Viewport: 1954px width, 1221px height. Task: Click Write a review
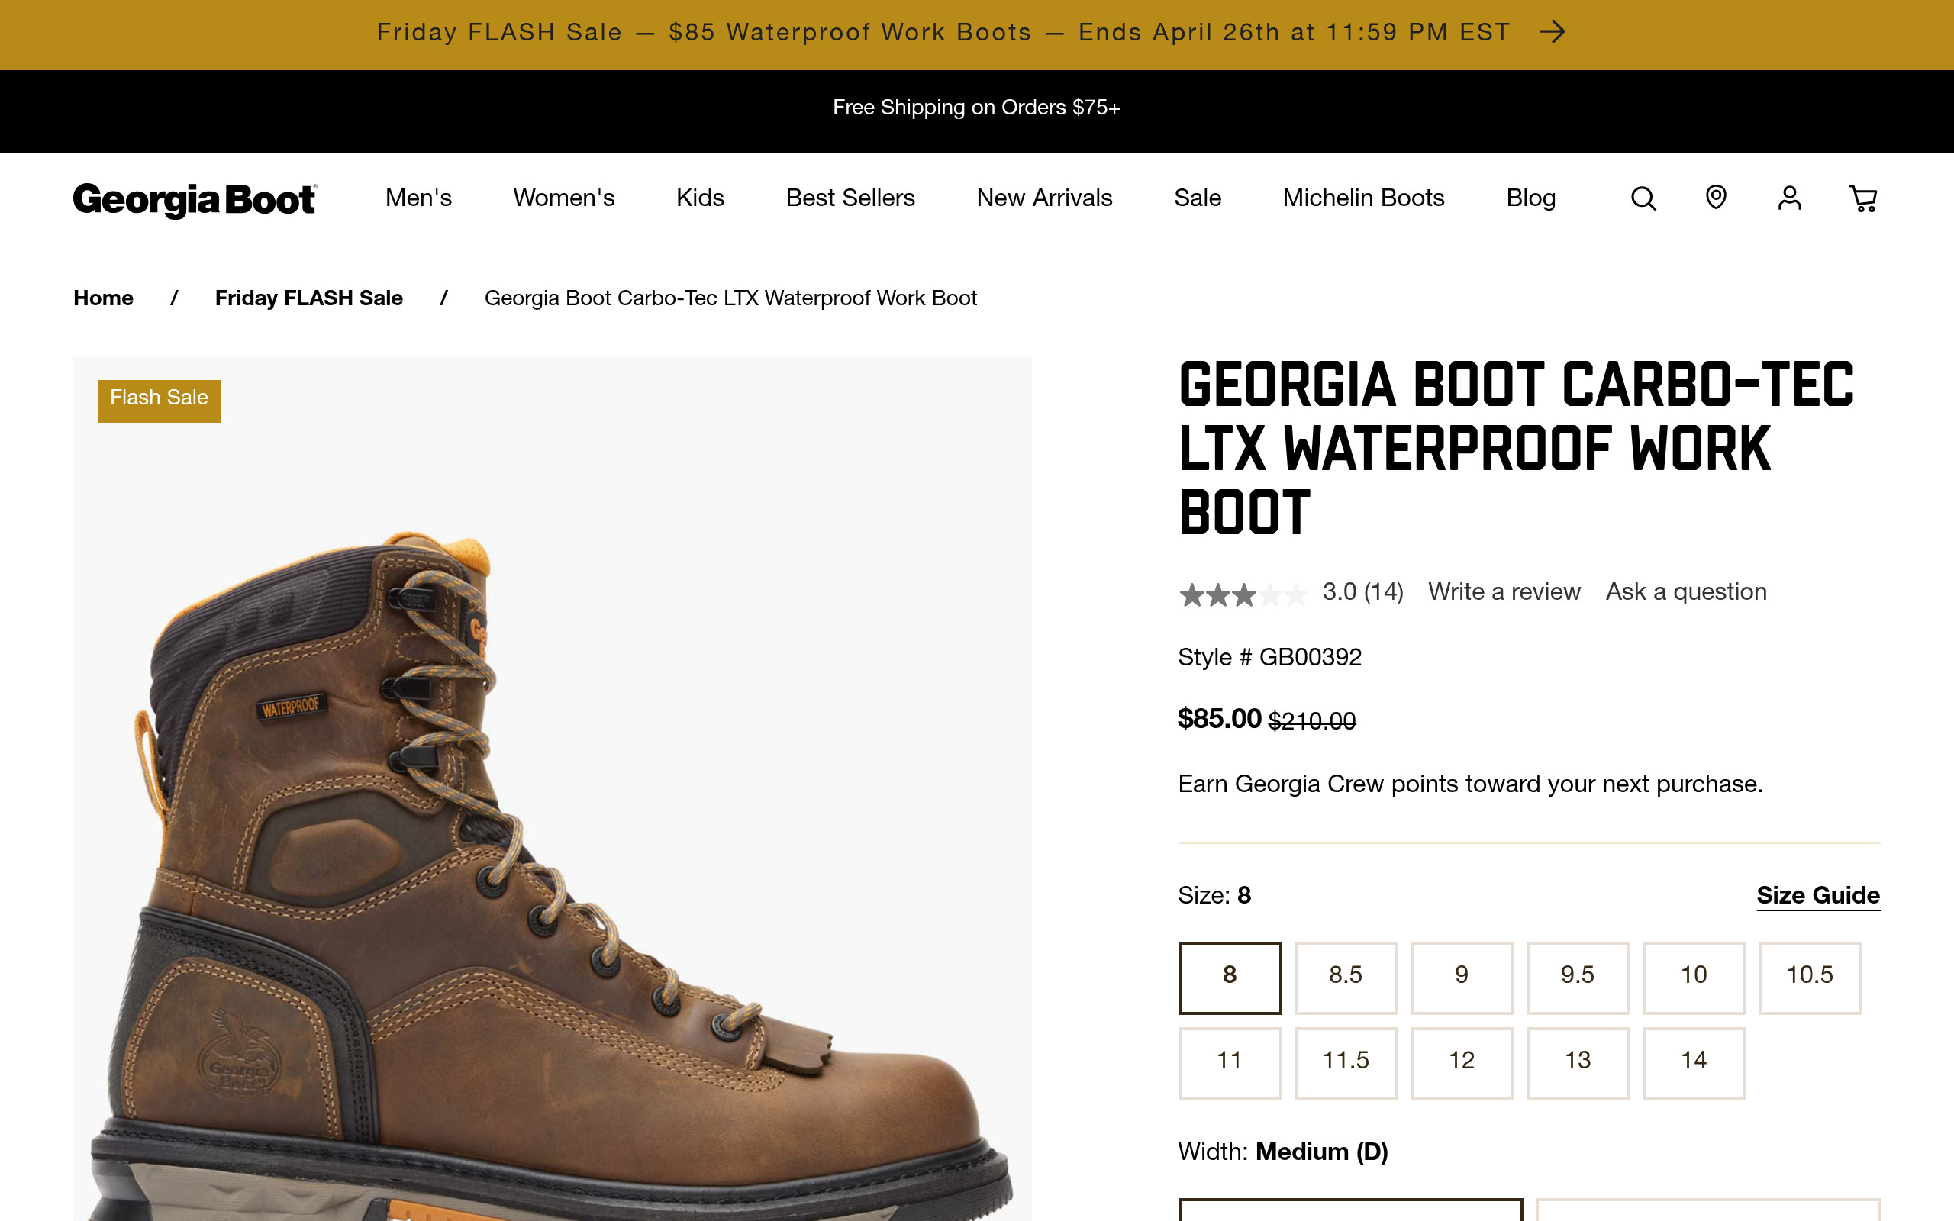coord(1504,592)
